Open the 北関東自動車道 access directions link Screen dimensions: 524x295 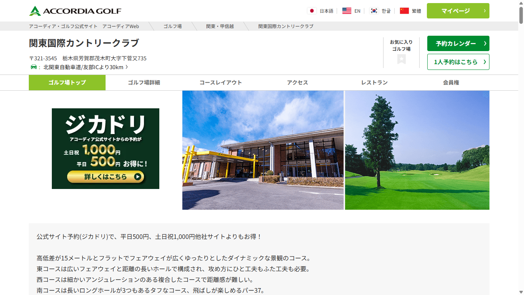click(x=86, y=67)
